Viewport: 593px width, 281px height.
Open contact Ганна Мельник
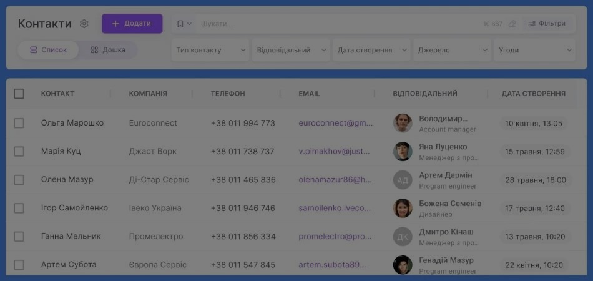71,237
